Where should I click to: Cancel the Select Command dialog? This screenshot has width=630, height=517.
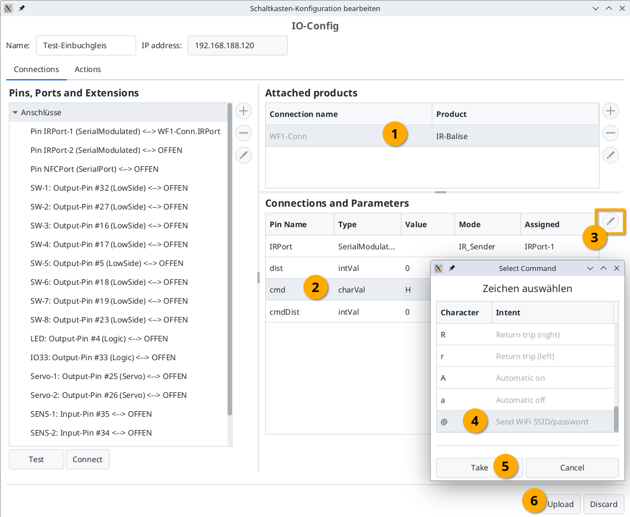572,468
